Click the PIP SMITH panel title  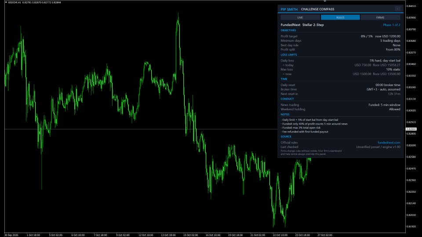(289, 9)
